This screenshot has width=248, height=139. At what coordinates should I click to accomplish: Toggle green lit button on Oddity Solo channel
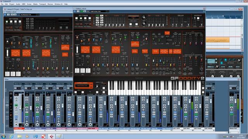16,105
